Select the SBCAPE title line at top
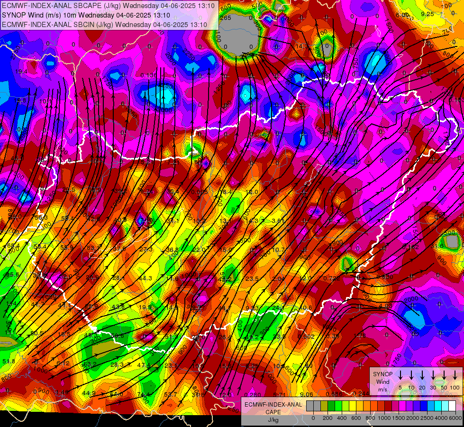 [x=109, y=6]
